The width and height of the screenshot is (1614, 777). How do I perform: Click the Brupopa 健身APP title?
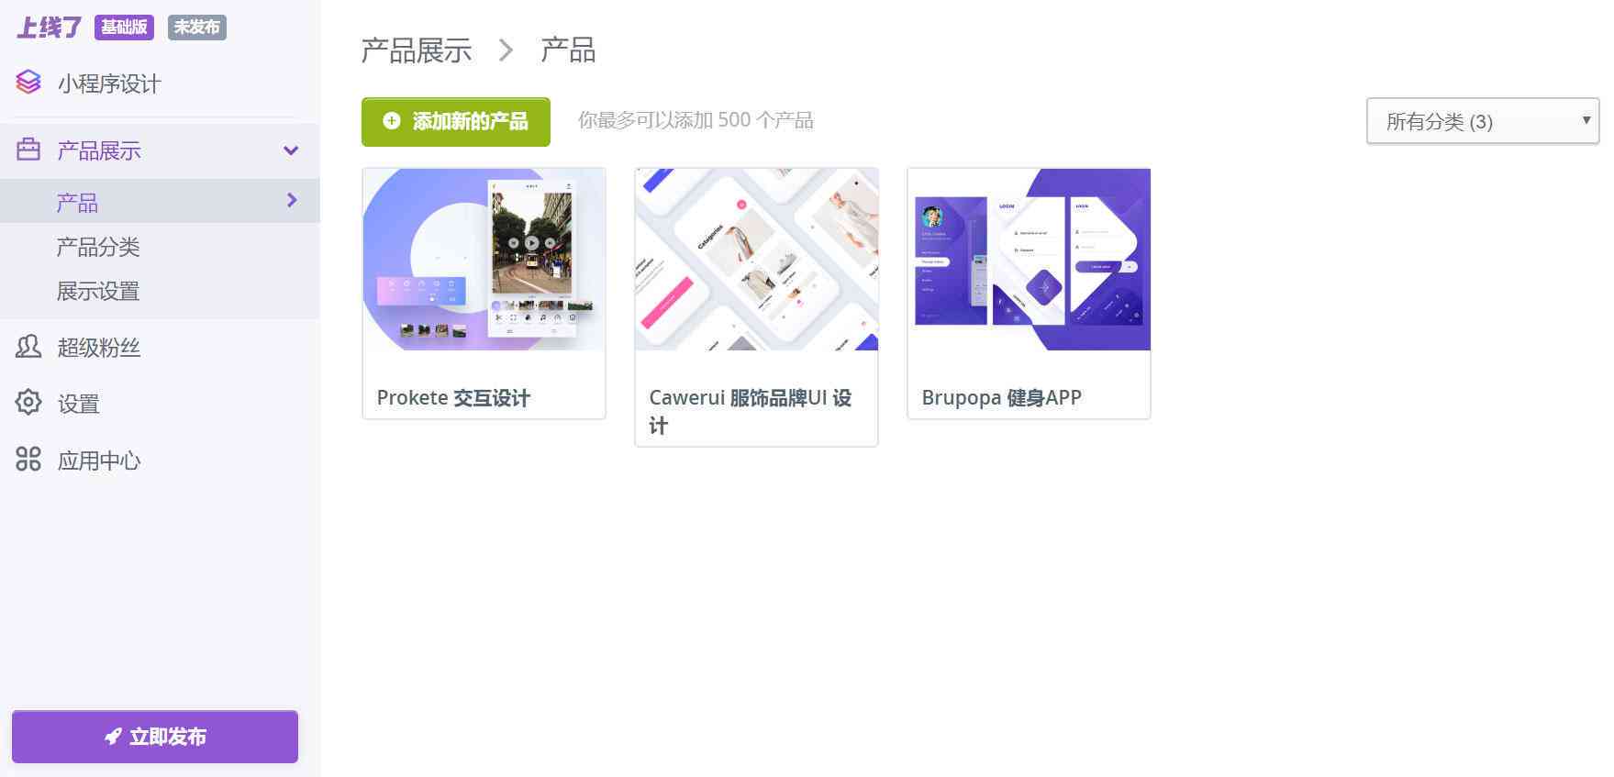[1002, 398]
